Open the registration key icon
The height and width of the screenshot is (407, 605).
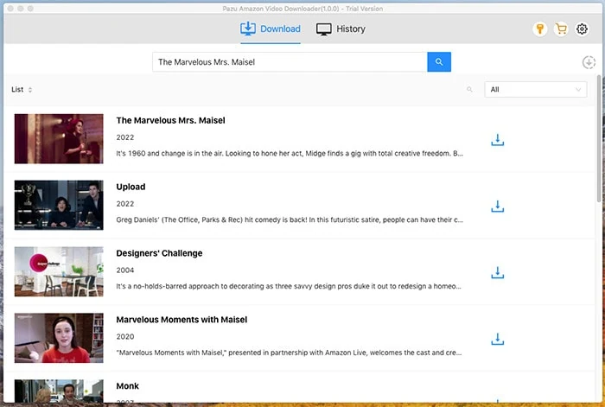[x=540, y=29]
